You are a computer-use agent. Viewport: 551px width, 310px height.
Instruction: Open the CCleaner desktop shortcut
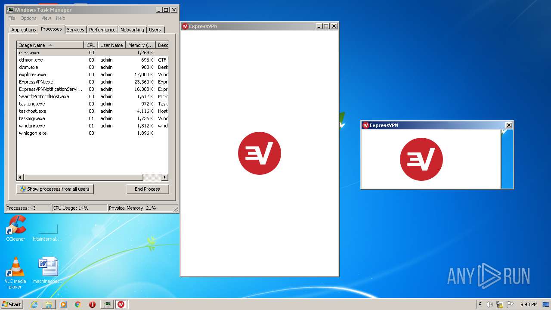(15, 228)
